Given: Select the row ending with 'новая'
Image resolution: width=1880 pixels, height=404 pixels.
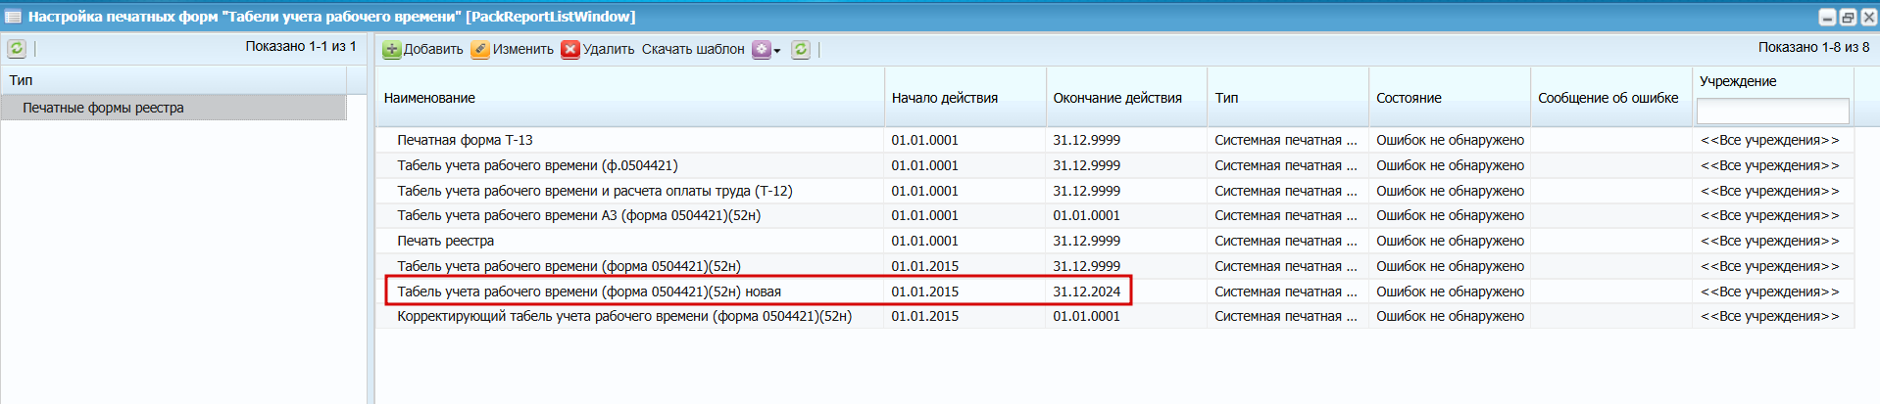Looking at the screenshot, I should pyautogui.click(x=1114, y=292).
